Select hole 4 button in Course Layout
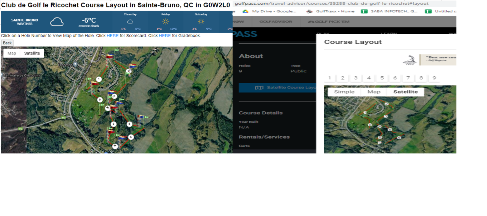487x216 pixels. click(x=369, y=78)
